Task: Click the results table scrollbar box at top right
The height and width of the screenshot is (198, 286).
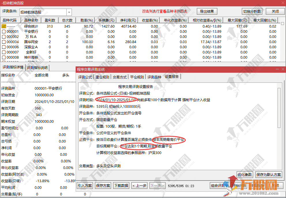Action: pos(283,24)
